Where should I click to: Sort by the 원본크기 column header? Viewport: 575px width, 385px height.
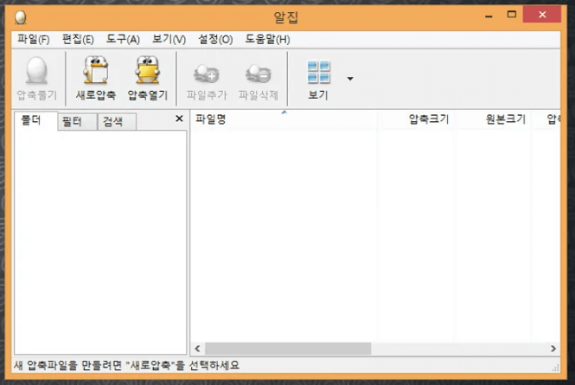[493, 119]
